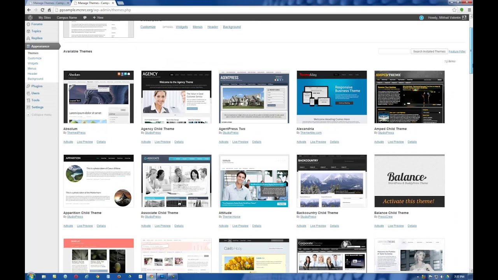
Task: Click the Theme4Press author link
Action: 76,133
